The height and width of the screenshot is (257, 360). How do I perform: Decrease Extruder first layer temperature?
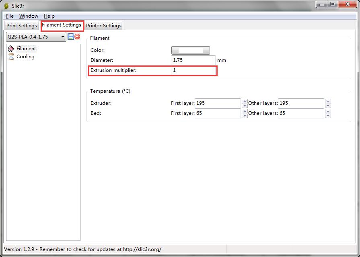pos(245,106)
